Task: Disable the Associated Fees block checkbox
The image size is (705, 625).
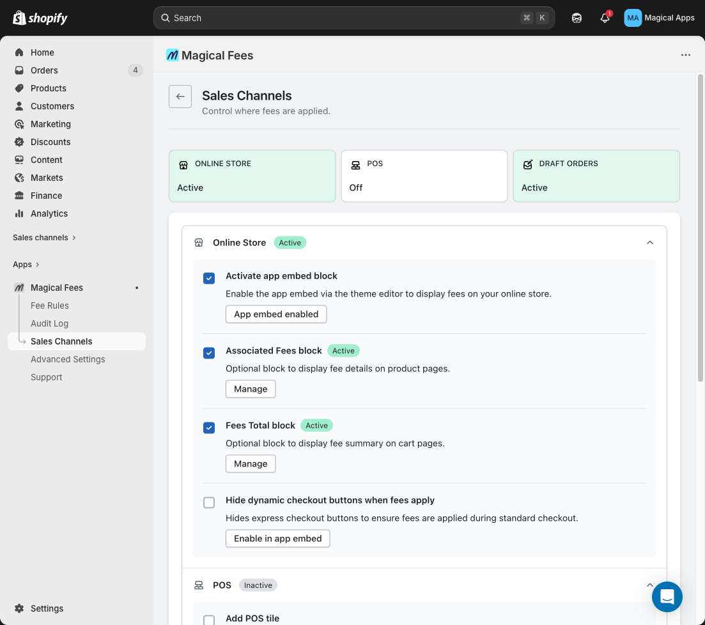Action: [209, 353]
